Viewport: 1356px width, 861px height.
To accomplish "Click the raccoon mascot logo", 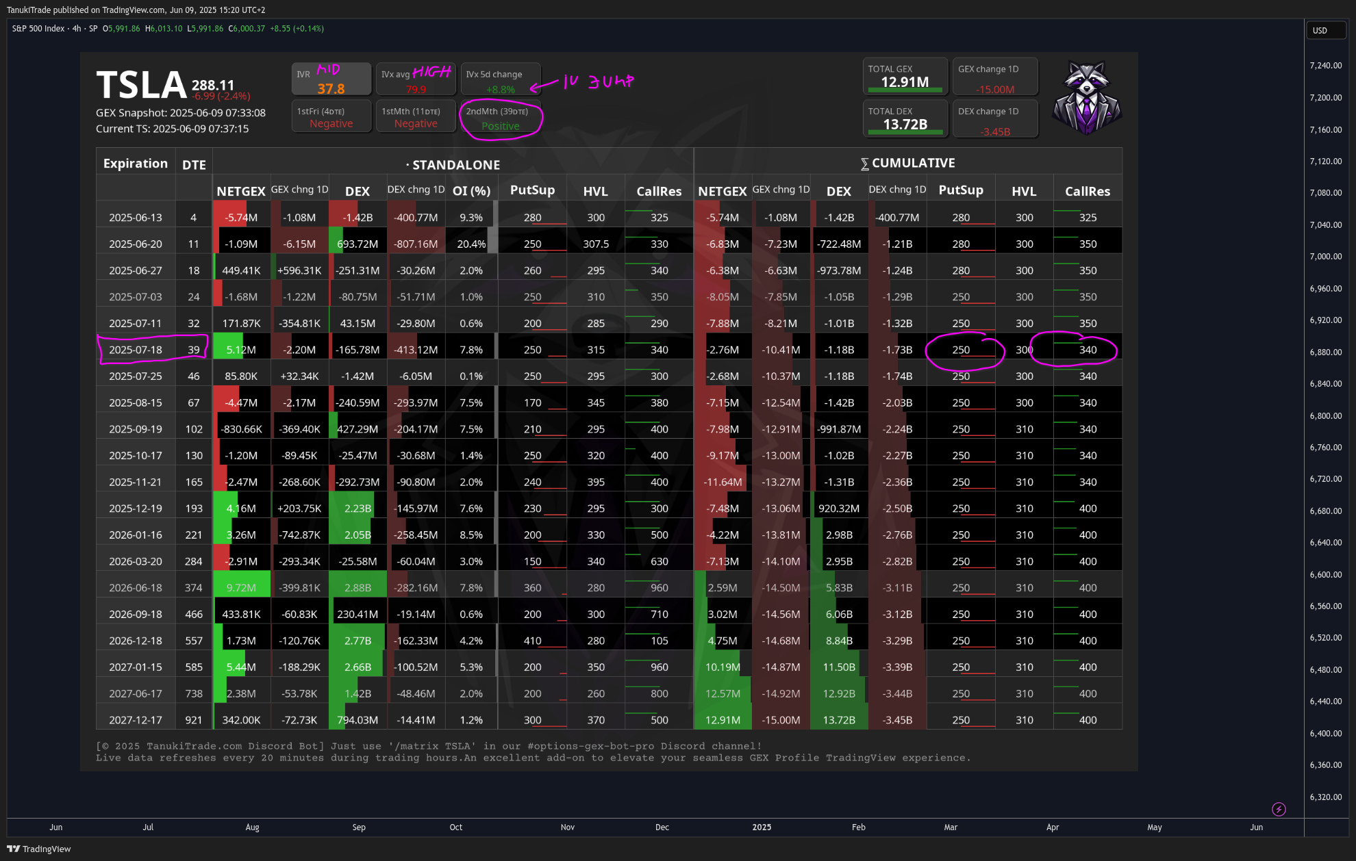I will pyautogui.click(x=1086, y=97).
